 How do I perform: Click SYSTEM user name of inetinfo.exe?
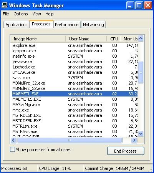pyautogui.click(x=75, y=56)
